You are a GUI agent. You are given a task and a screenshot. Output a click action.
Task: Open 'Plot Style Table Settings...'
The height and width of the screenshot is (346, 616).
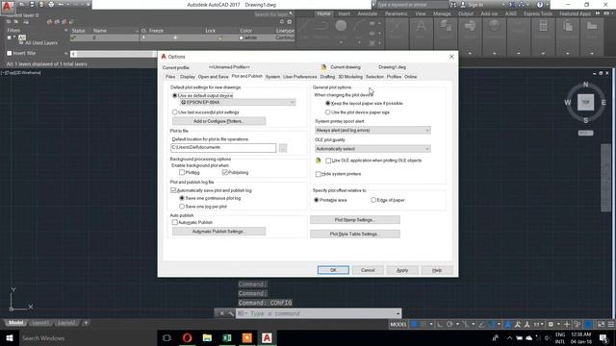pos(355,234)
